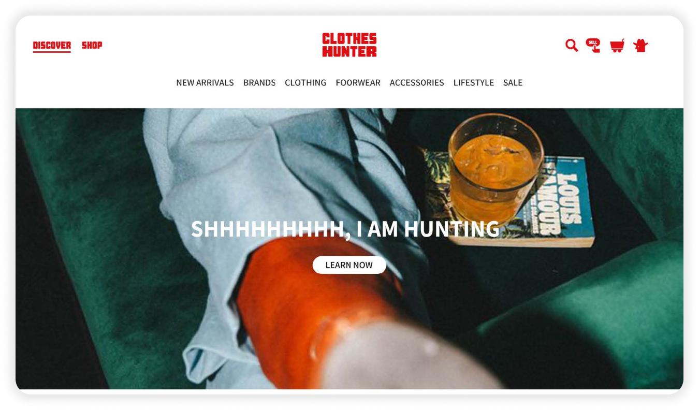Click the 'Shhhhhhhhhh, I am hunting' headline
The image size is (699, 410).
click(x=345, y=229)
